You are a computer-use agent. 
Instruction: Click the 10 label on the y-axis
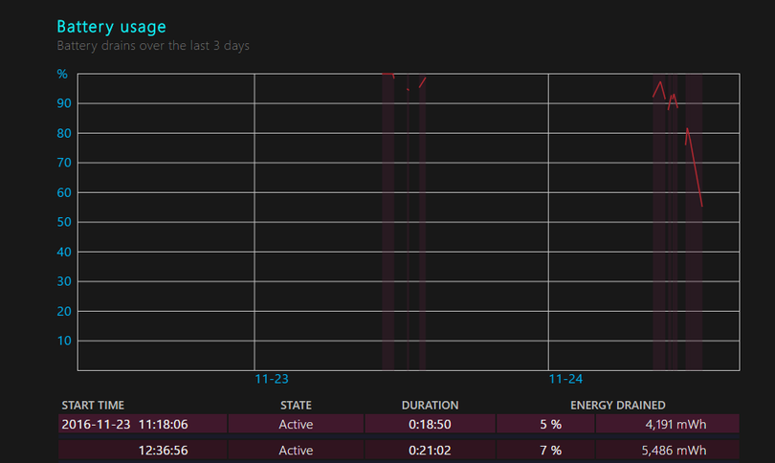[x=62, y=341]
